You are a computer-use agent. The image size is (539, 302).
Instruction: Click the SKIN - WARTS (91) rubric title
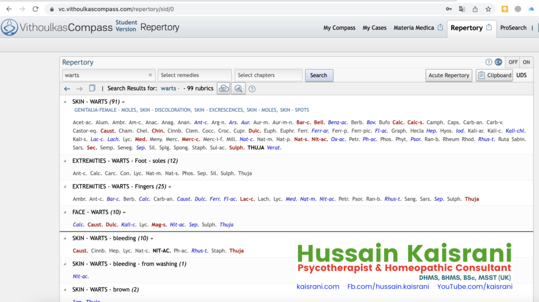coord(96,101)
